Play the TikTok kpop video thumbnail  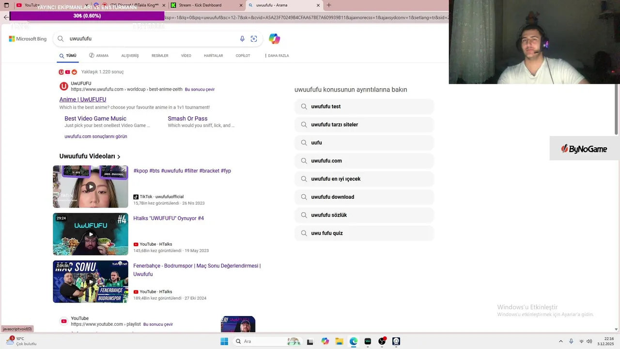[x=91, y=187]
